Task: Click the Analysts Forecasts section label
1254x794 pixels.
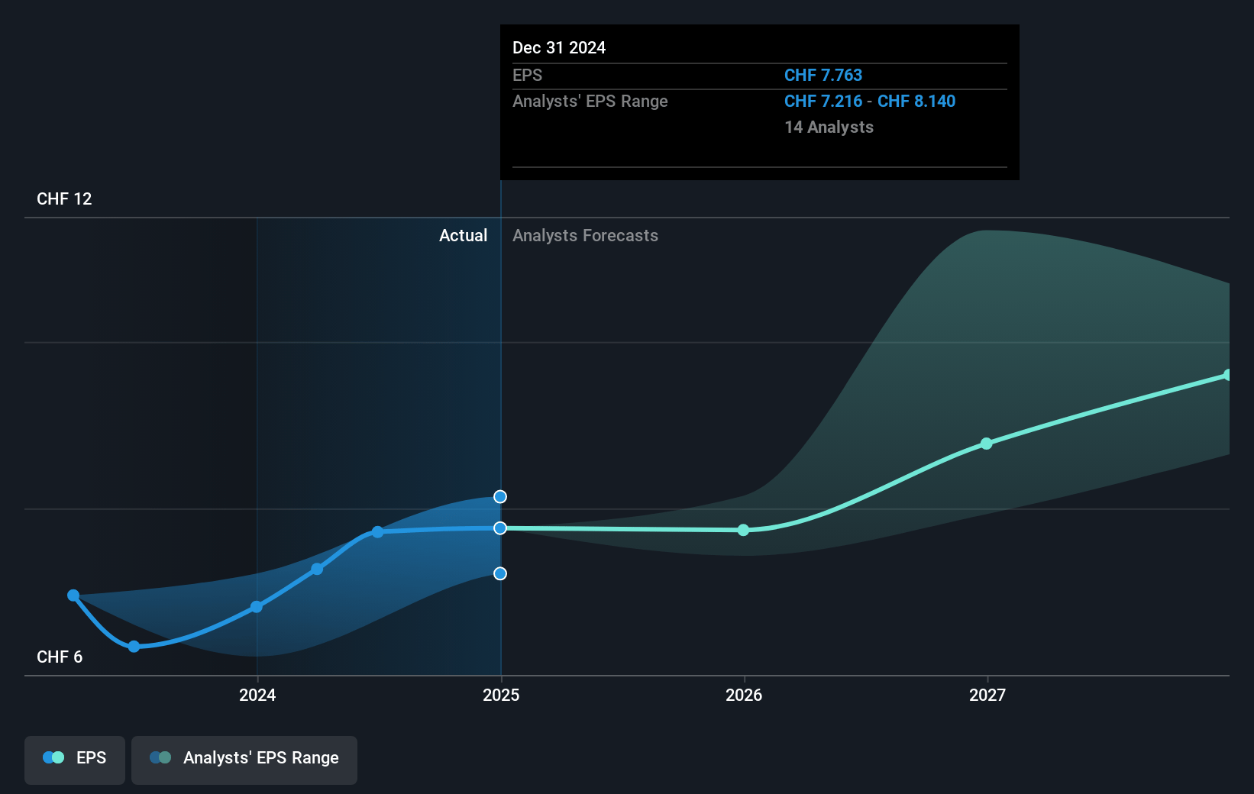Action: pos(585,236)
